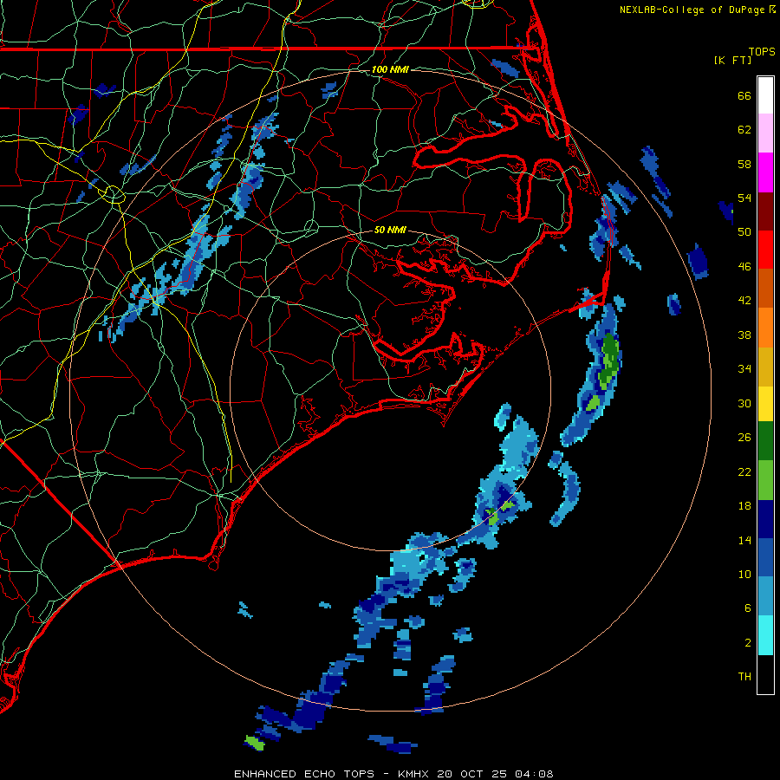Click the legend value '58'
The height and width of the screenshot is (780, 780).
tap(744, 164)
